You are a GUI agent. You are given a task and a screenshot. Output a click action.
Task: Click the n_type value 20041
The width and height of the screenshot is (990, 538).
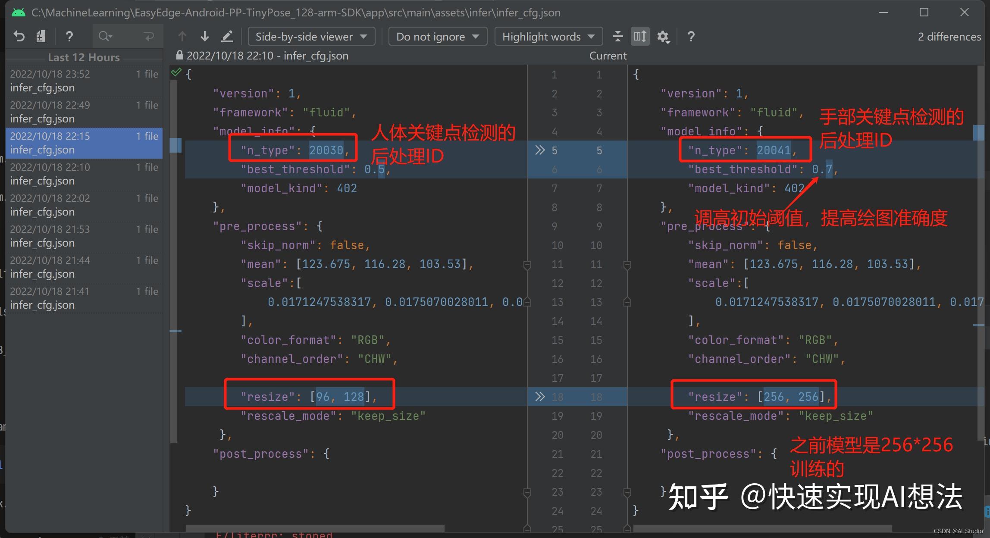(x=774, y=150)
